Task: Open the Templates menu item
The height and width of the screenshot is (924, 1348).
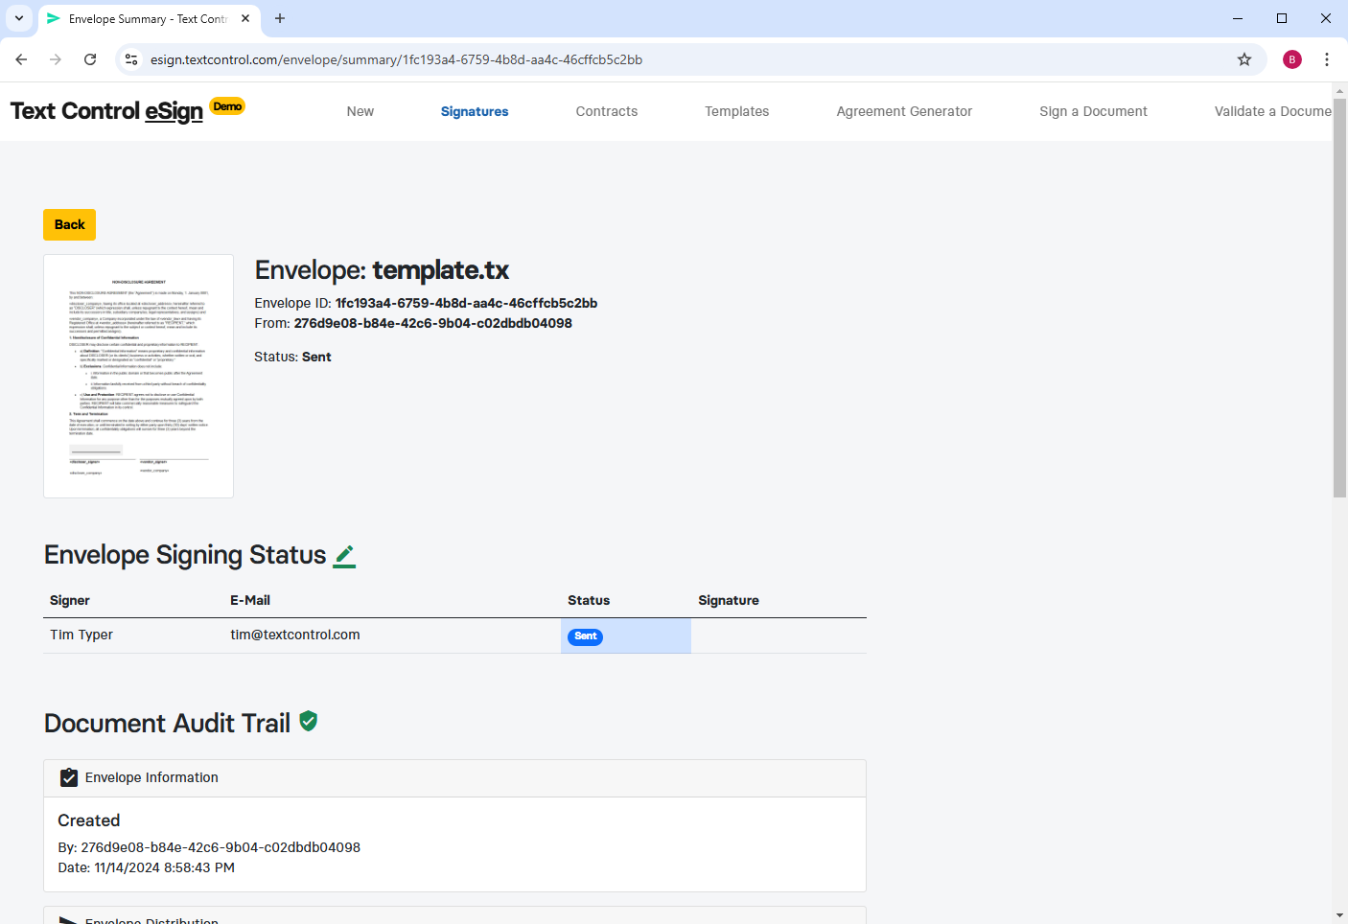Action: [737, 111]
